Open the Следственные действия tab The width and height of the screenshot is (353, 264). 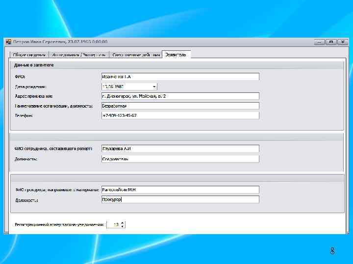tap(136, 55)
